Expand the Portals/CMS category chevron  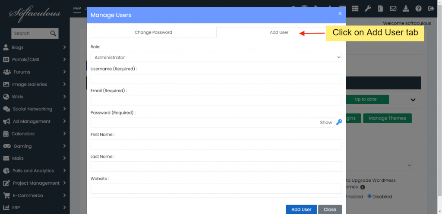pyautogui.click(x=65, y=59)
